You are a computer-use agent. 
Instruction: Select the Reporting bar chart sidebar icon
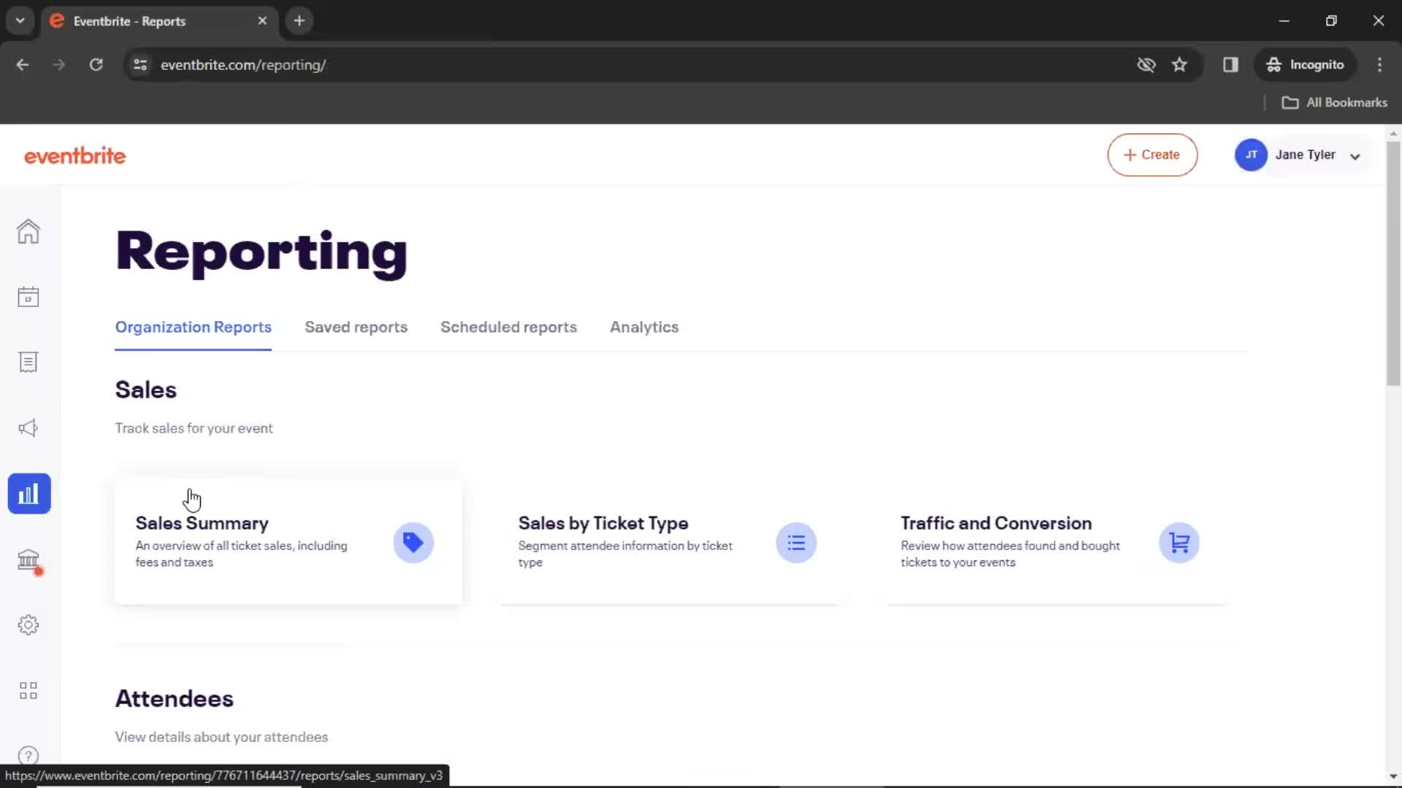29,494
